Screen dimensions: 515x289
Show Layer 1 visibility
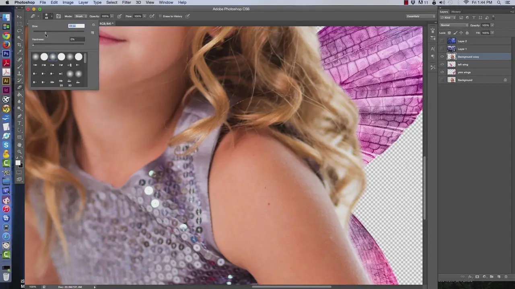442,49
